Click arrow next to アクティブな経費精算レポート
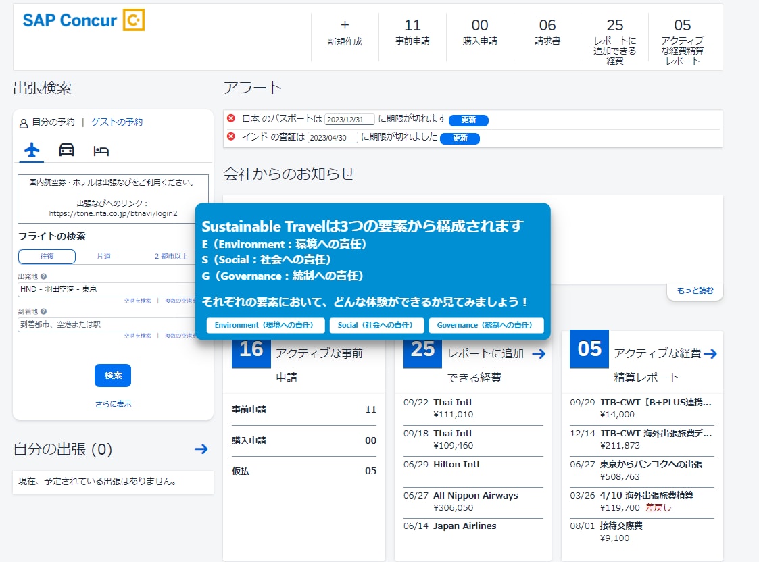This screenshot has height=562, width=759. [x=710, y=353]
